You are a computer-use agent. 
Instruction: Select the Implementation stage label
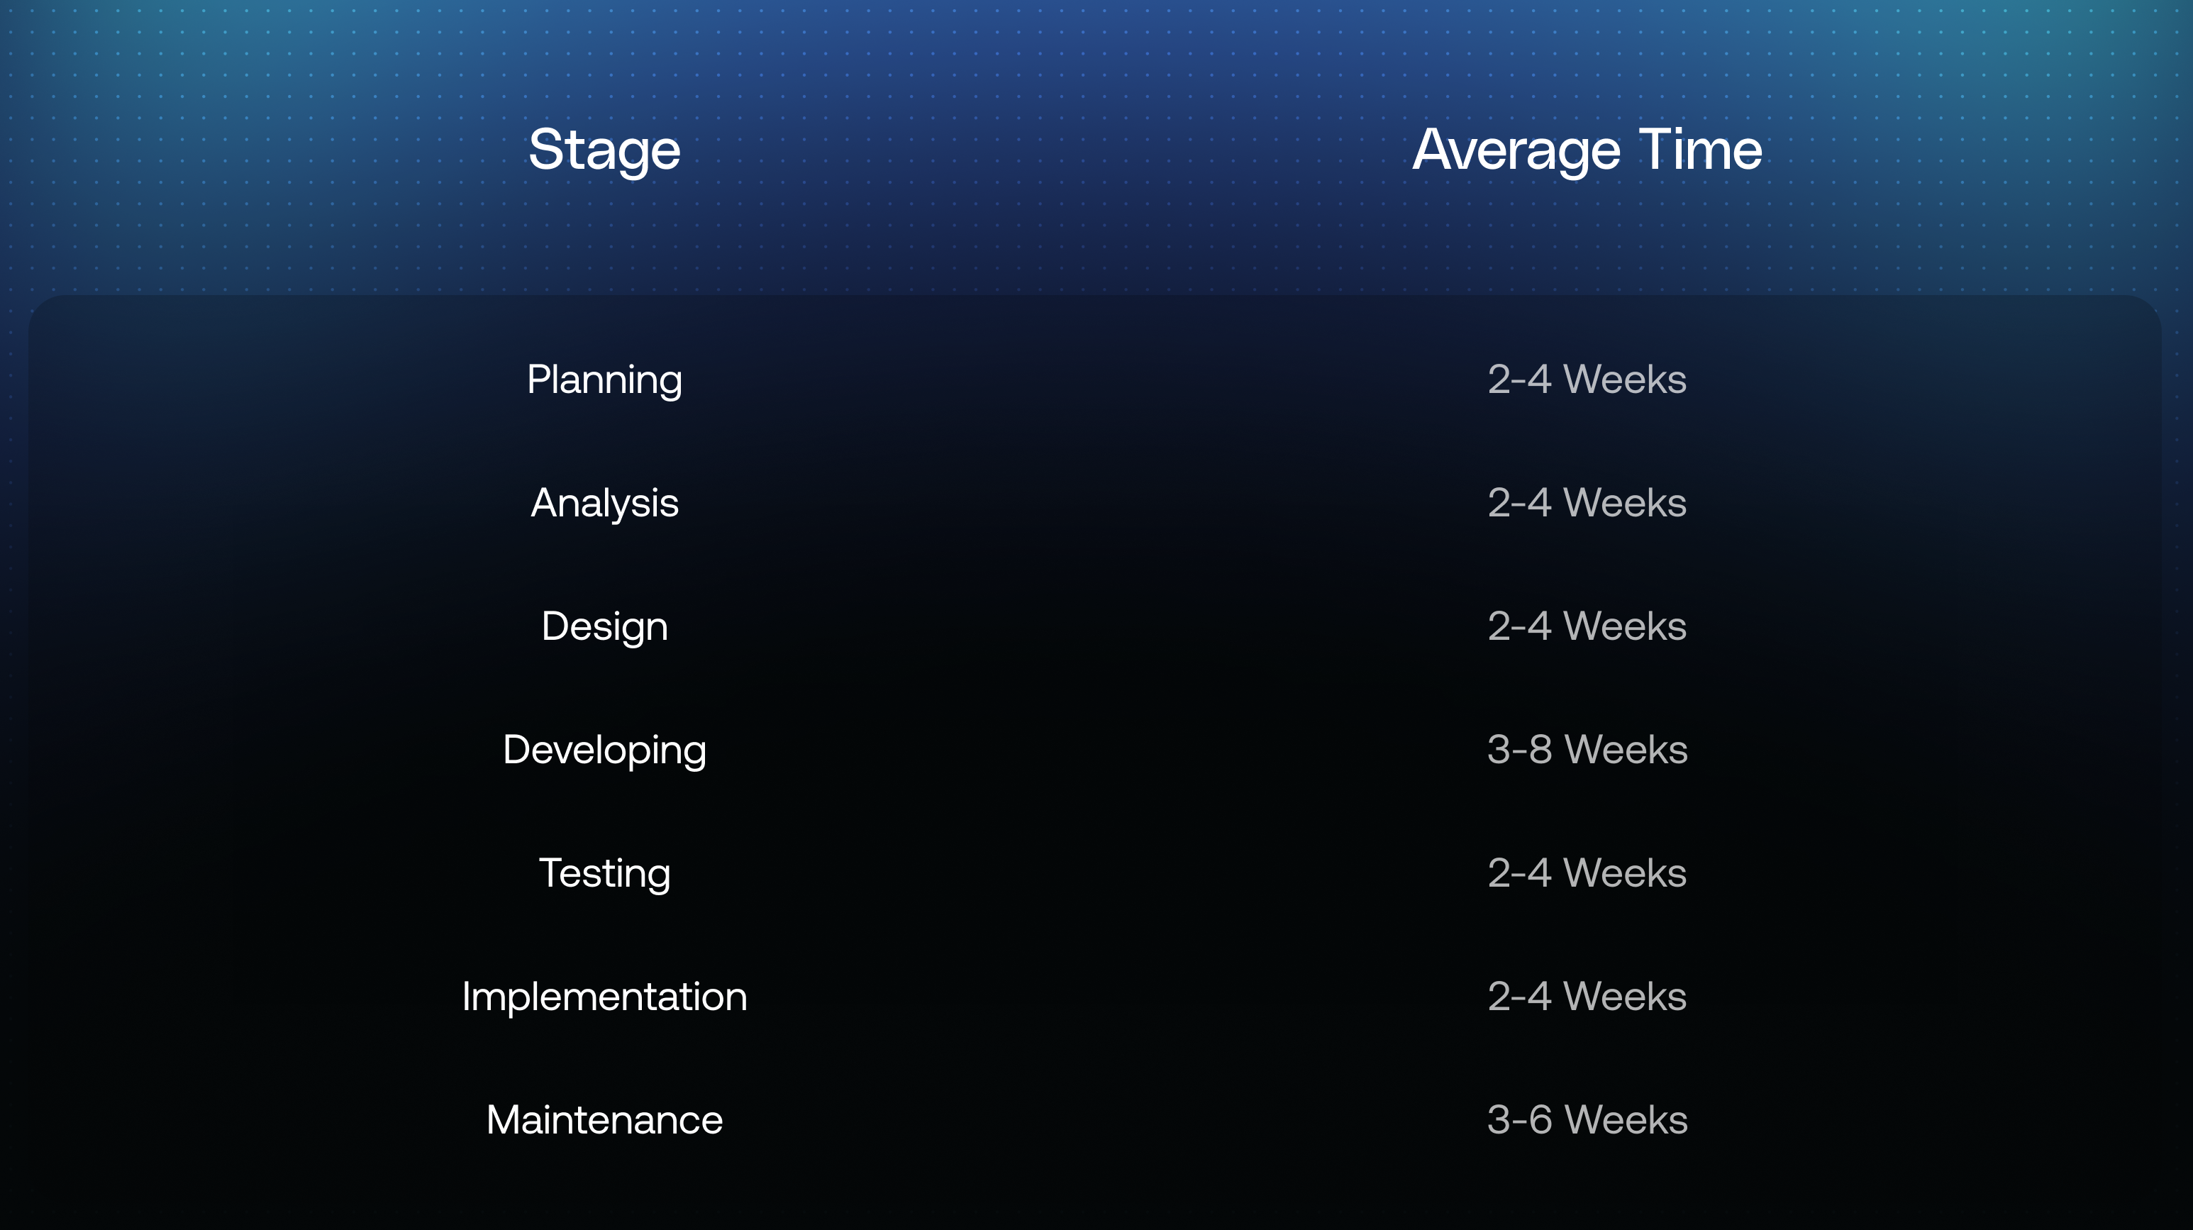pos(604,997)
